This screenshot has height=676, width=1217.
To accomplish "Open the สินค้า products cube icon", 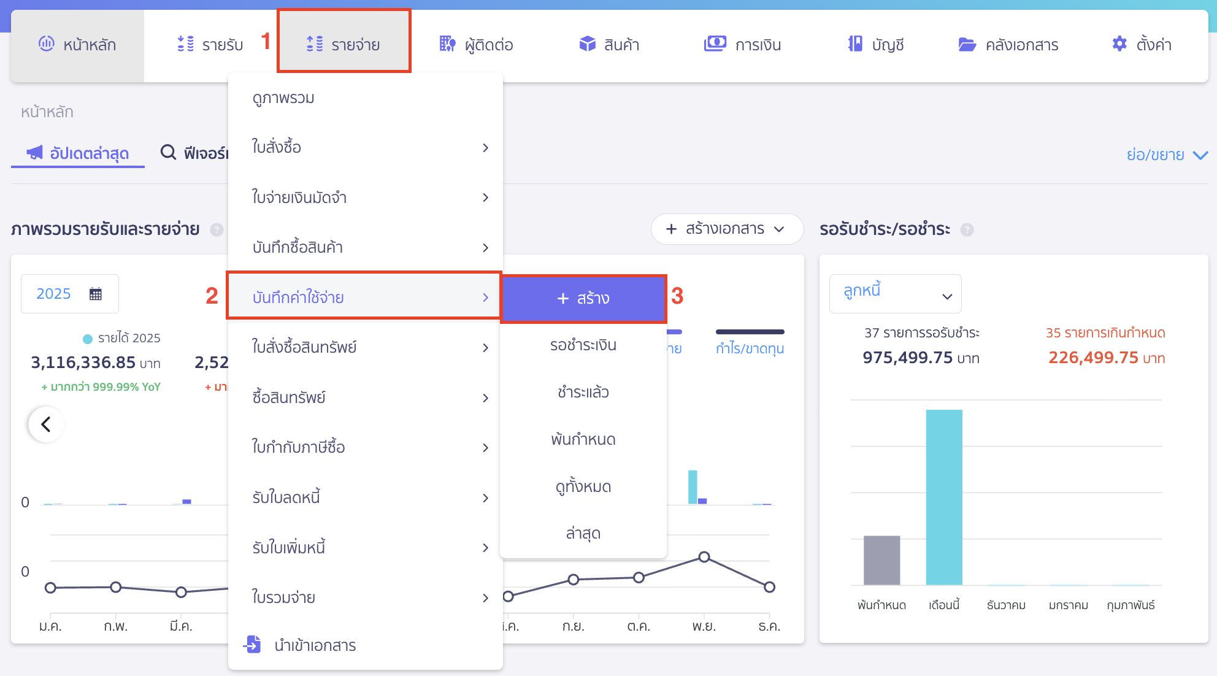I will (x=588, y=44).
